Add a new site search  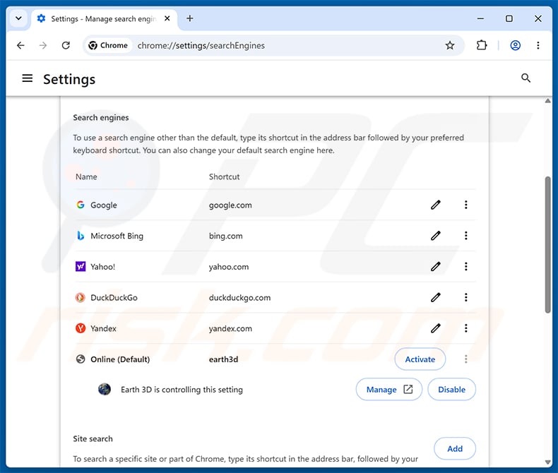[455, 449]
